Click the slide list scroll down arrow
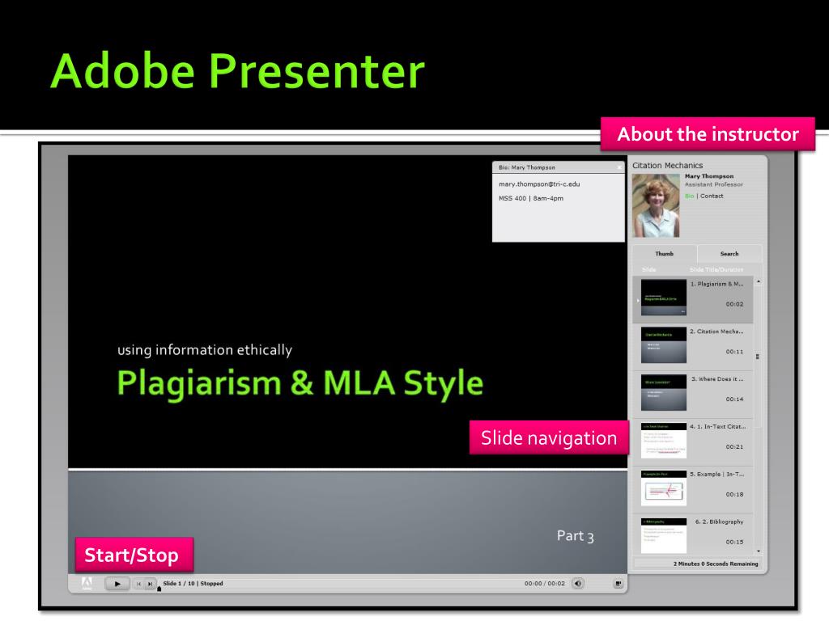The height and width of the screenshot is (621, 829). pos(759,551)
